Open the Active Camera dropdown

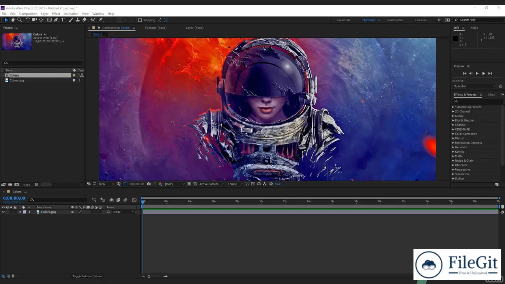[211, 184]
